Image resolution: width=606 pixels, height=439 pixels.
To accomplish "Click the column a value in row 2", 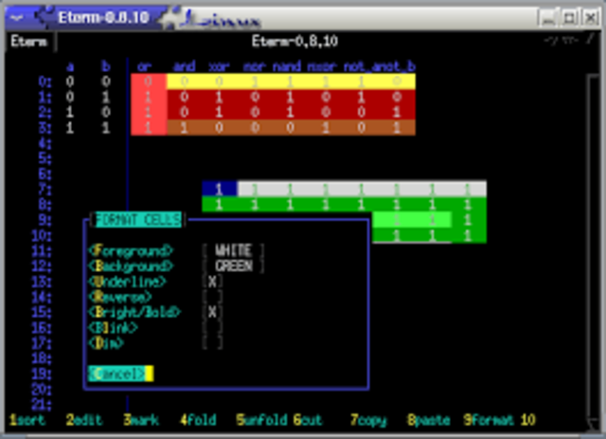I will 70,113.
